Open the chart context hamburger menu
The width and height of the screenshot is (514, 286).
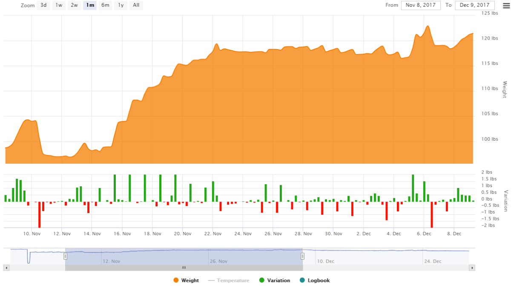point(506,6)
